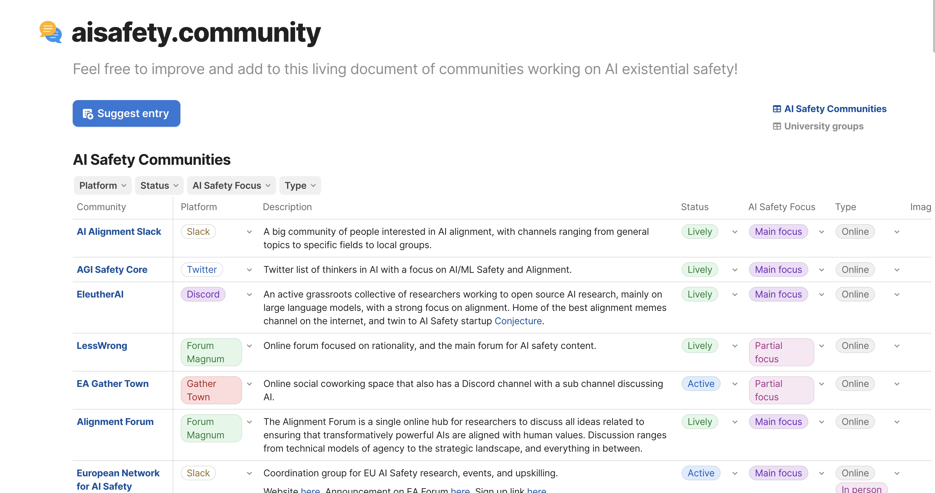Viewport: 935px width, 493px height.
Task: Open the Status filter dropdown
Action: pos(159,185)
